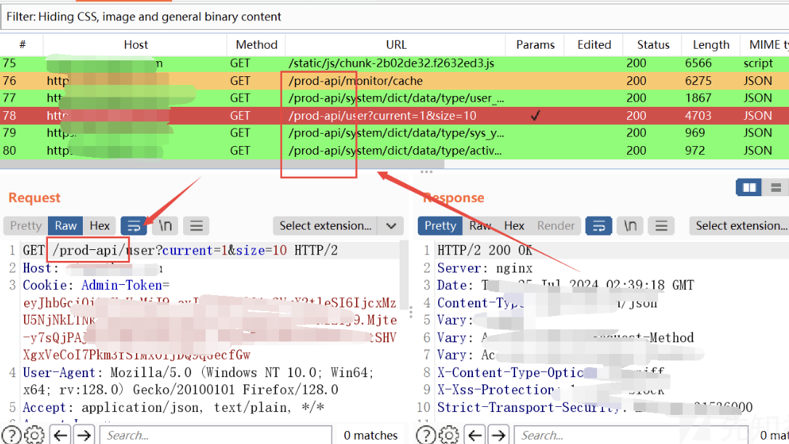The image size is (789, 444).
Task: Click Request 0 matches counter
Action: (x=371, y=435)
